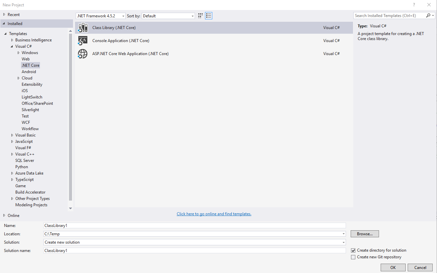437x273 pixels.
Task: Select the WCF template category
Action: pyautogui.click(x=26, y=122)
